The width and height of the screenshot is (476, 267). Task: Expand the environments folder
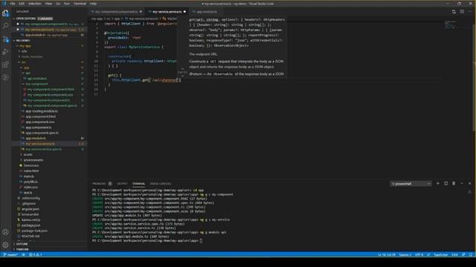(x=33, y=160)
